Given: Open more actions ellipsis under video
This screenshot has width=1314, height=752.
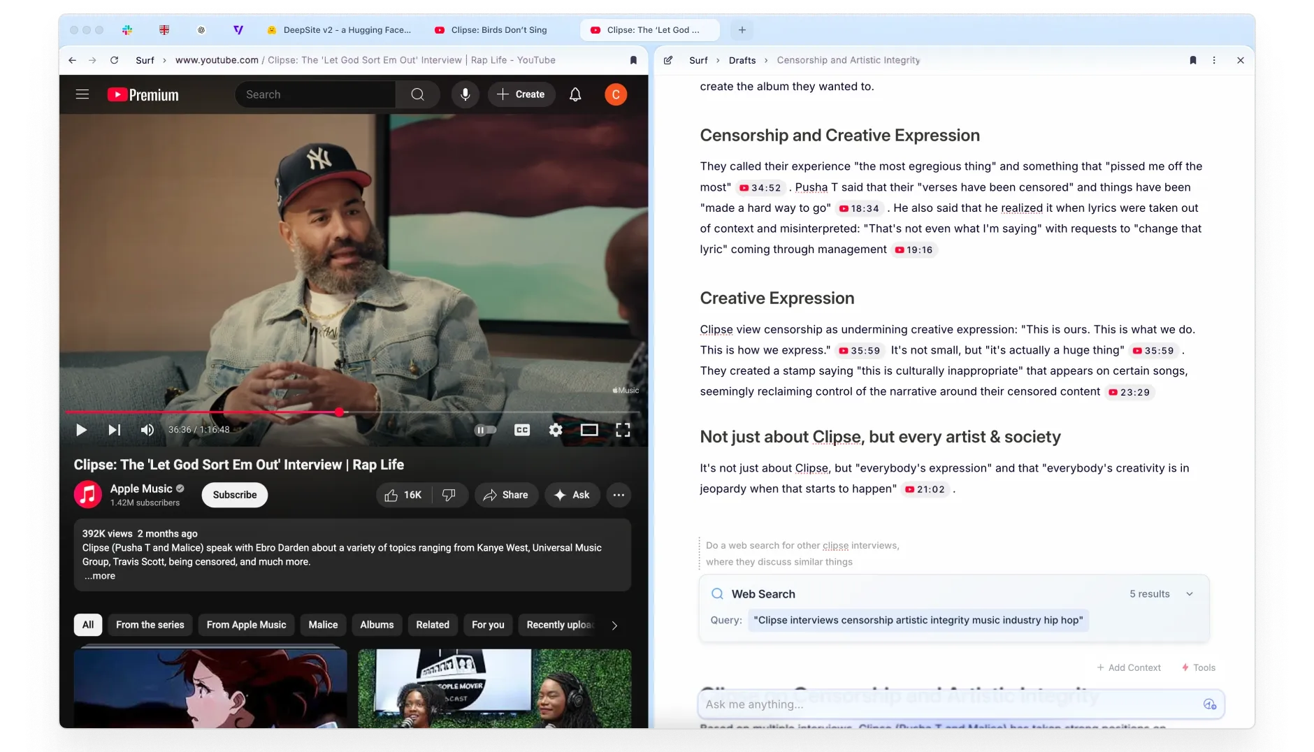Looking at the screenshot, I should [619, 495].
